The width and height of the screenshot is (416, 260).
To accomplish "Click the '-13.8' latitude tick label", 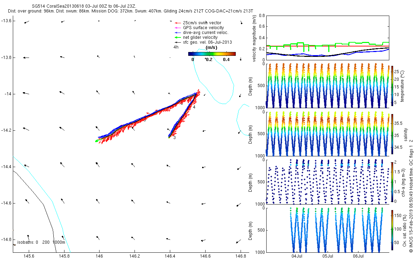I will [6, 58].
